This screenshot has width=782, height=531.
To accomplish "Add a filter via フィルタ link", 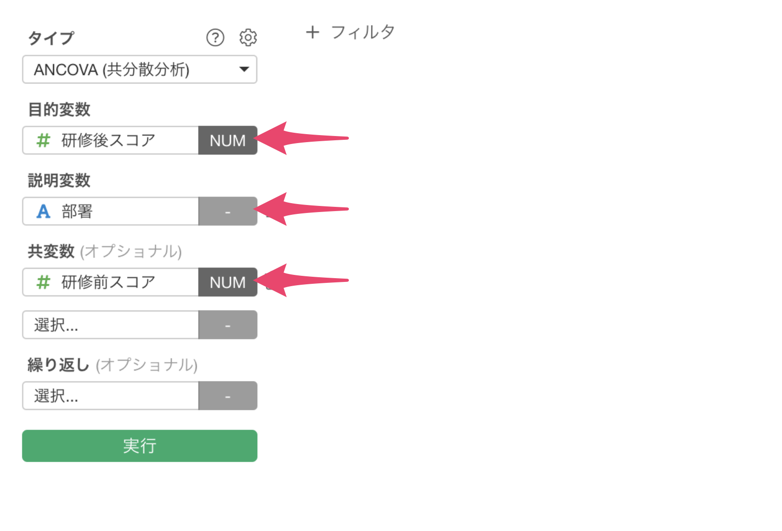I will 362,32.
